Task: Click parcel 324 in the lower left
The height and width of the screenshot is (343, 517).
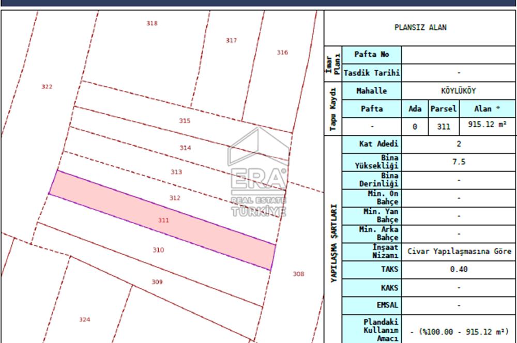Action: [x=84, y=319]
